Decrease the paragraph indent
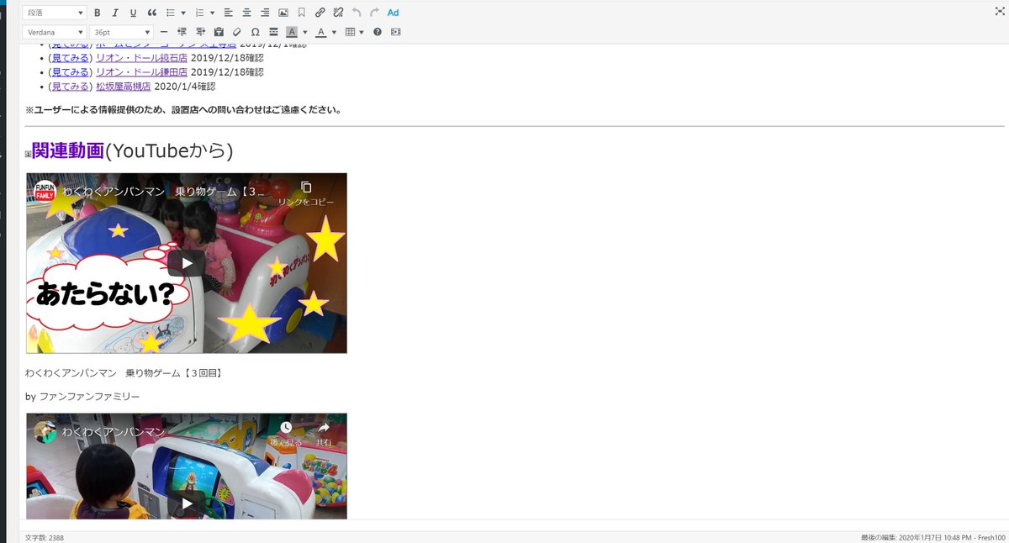Image resolution: width=1009 pixels, height=543 pixels. 182,32
